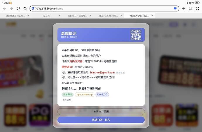Screen dimensions: 202x132
Task: Close the 空白页 tab
Action: click(x=59, y=16)
